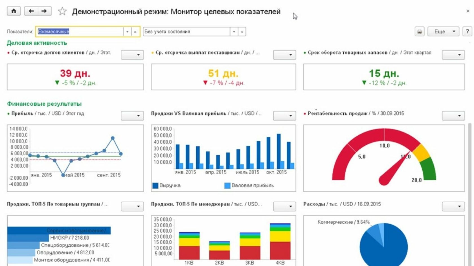This screenshot has height=266, width=474.
Task: Click Спецоборудование / 5 614,00 bar label
Action: 75,245
